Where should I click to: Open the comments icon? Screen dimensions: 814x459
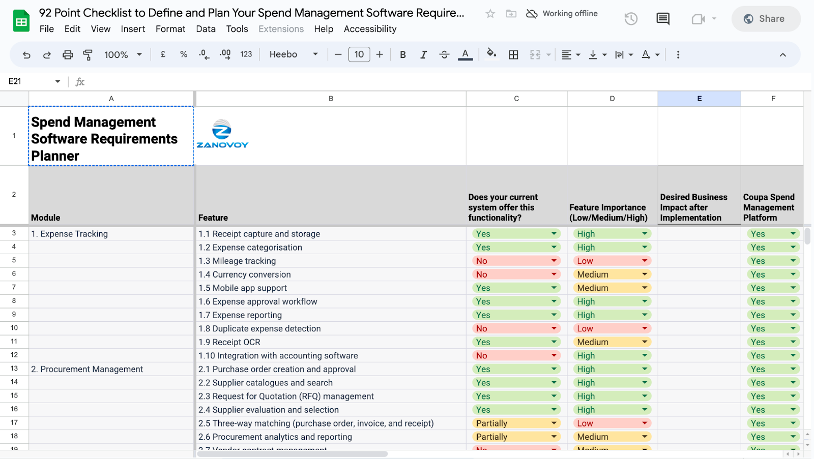pos(663,19)
